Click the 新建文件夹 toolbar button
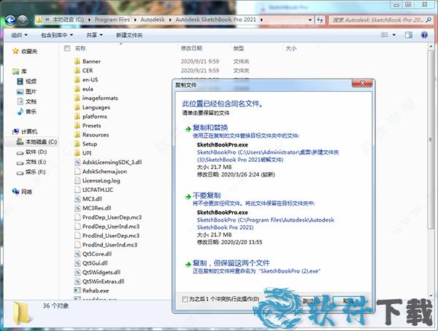438x331 pixels. (x=128, y=34)
